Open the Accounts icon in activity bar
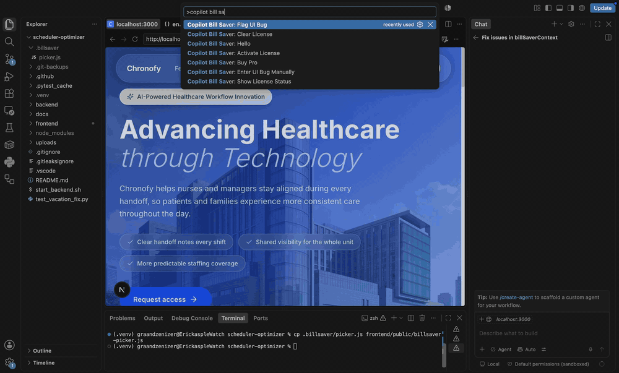The height and width of the screenshot is (373, 619). tap(9, 345)
